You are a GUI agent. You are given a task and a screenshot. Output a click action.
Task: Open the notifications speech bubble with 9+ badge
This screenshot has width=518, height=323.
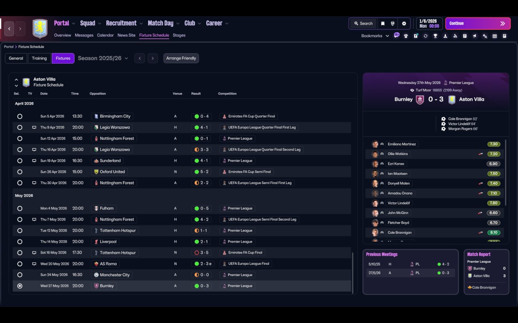[396, 36]
